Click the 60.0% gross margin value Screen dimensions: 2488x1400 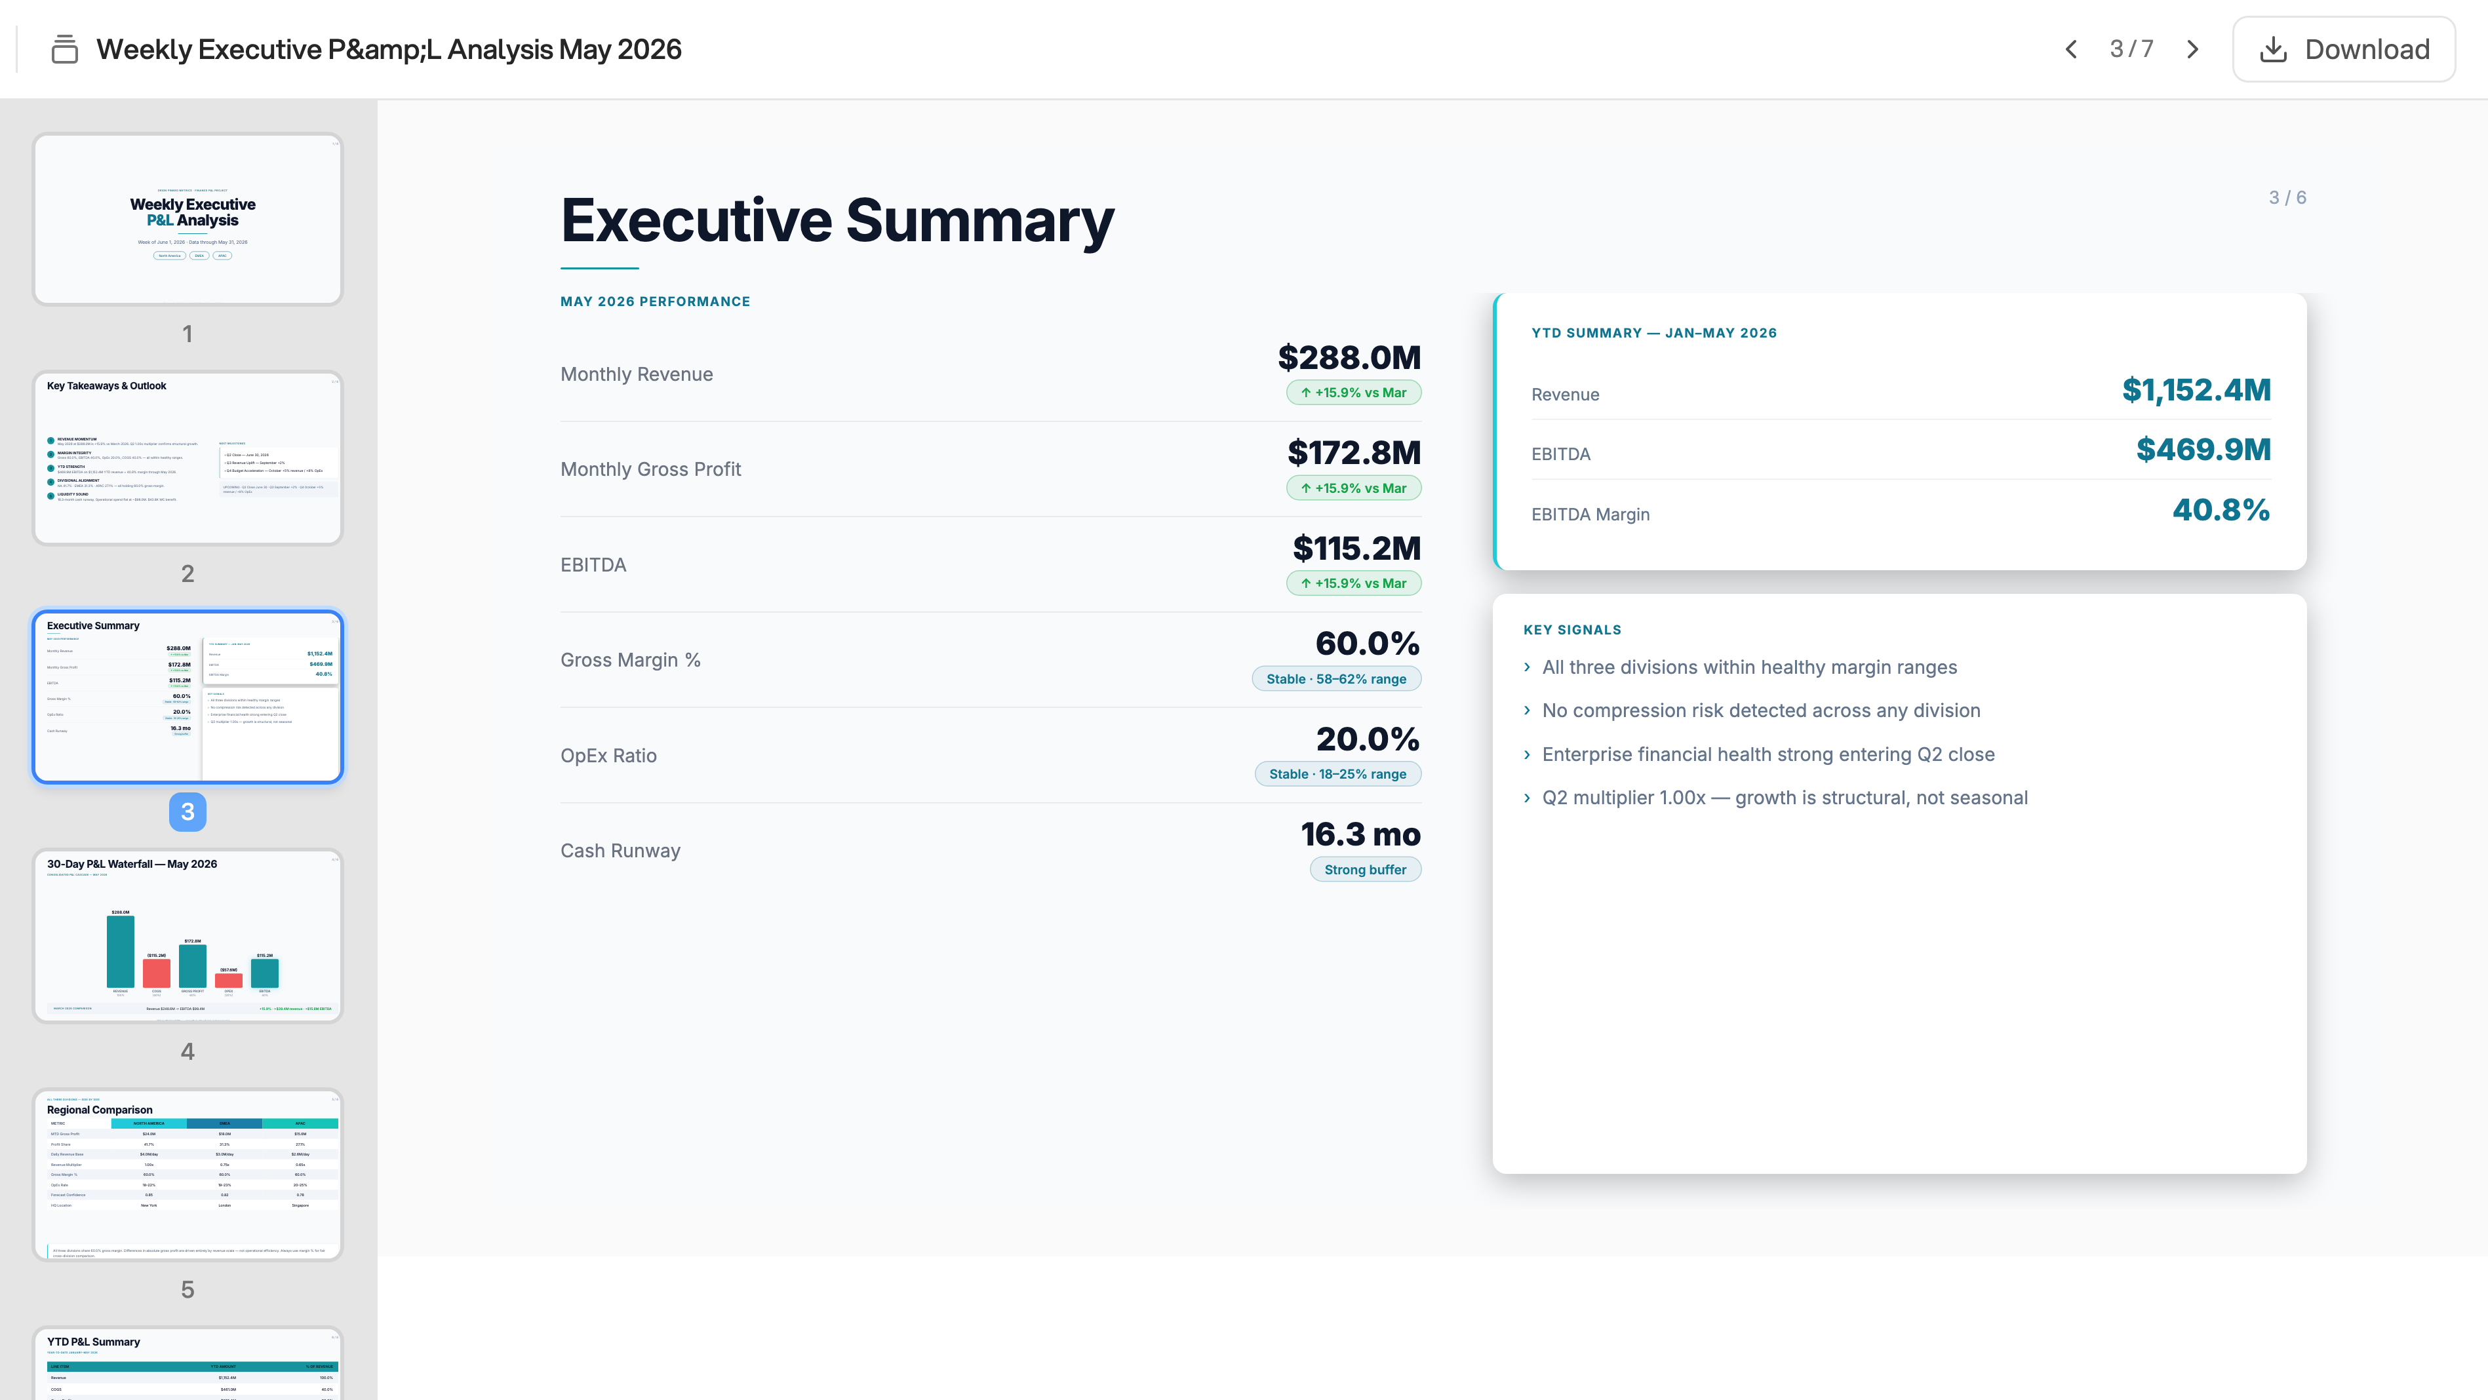point(1368,643)
